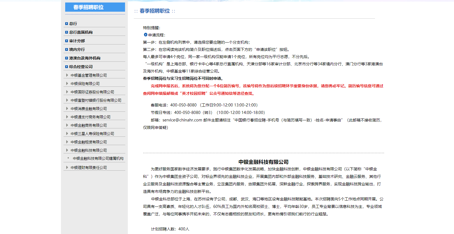Select 中银金融科技有限公司 link
454x234 pixels.
[89, 150]
